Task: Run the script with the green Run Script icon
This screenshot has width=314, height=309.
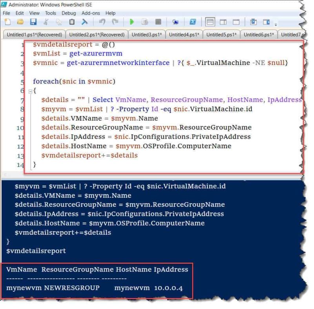Action: click(x=132, y=22)
